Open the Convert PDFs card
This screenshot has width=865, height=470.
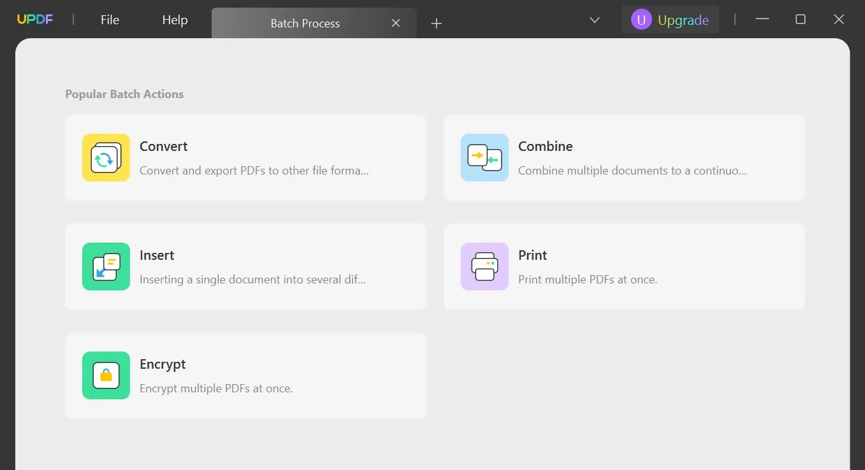(x=245, y=157)
